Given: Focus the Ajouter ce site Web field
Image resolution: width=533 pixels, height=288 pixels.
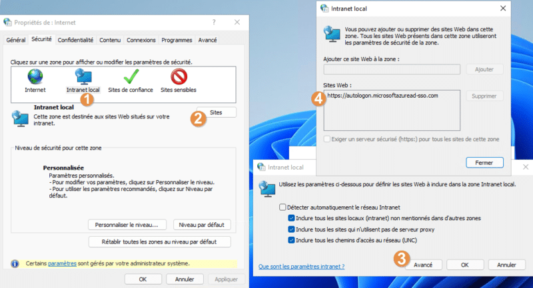Looking at the screenshot, I should [392, 69].
